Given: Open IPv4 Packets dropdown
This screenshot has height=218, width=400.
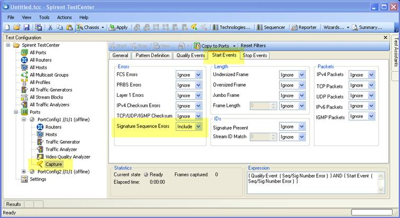Looking at the screenshot, I should click(x=371, y=75).
